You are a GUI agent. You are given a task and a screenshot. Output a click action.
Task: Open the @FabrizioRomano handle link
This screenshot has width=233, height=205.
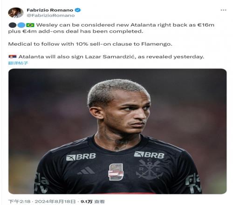coord(51,15)
